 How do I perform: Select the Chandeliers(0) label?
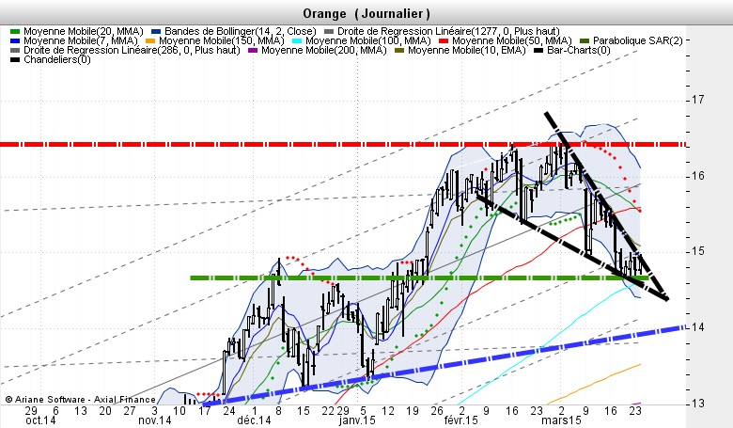pyautogui.click(x=57, y=59)
